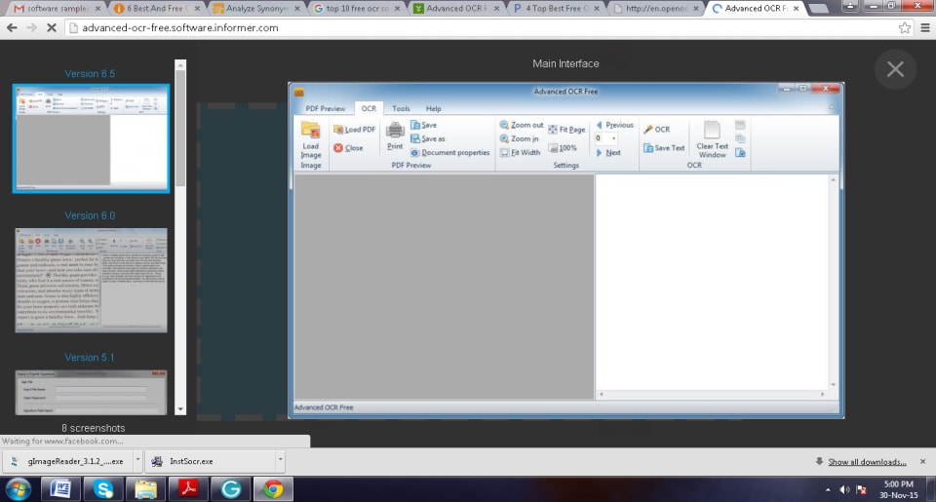Click Zoom out in Settings

pos(522,125)
